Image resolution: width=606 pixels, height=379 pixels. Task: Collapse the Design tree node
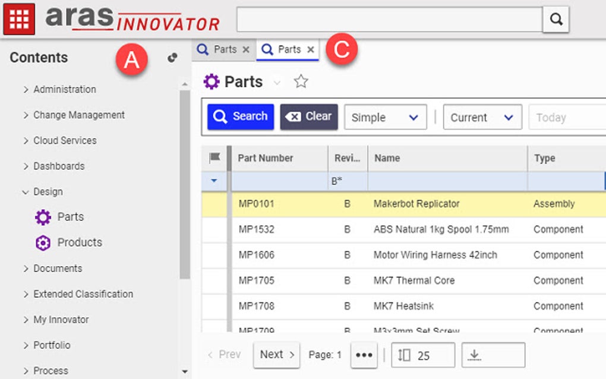tap(26, 192)
